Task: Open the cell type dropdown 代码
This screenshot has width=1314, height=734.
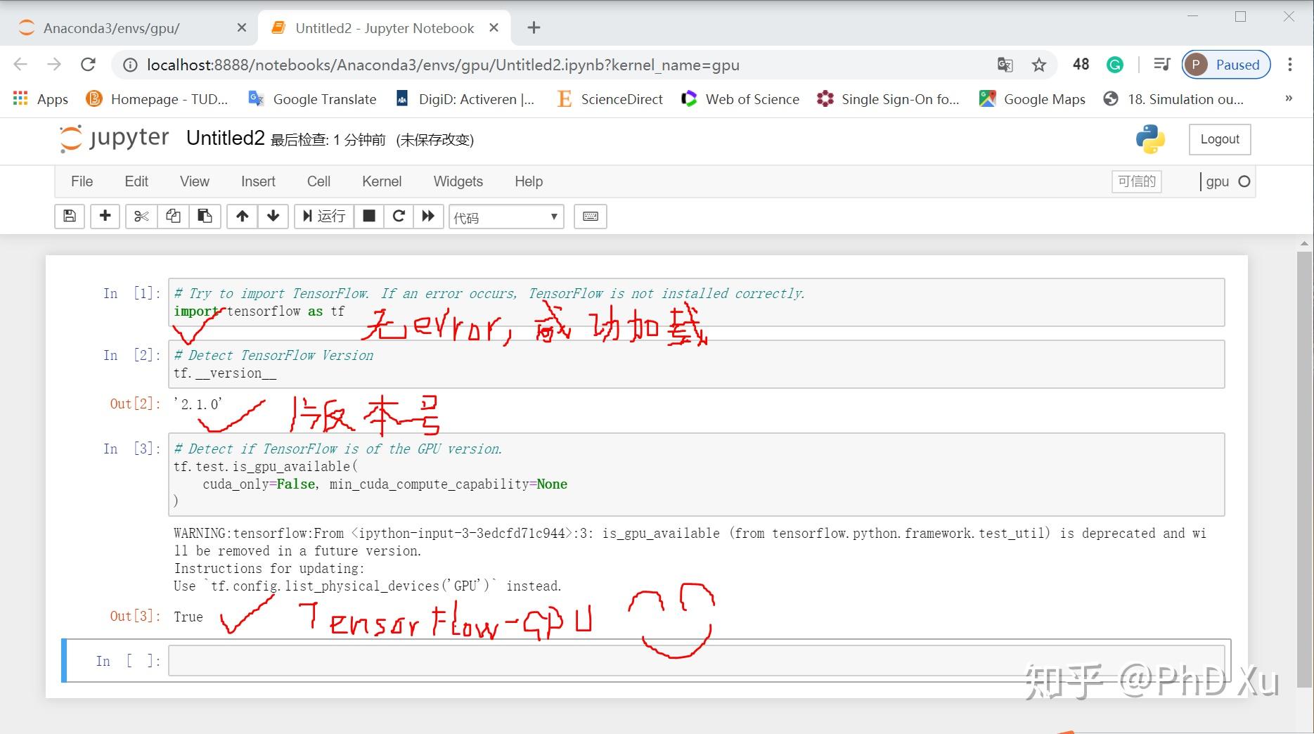Action: click(506, 217)
